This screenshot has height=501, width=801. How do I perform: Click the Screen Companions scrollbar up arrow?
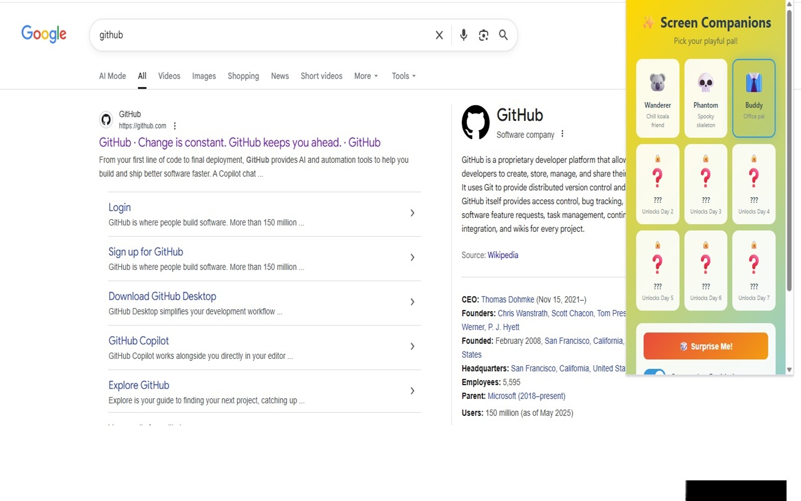click(x=789, y=4)
